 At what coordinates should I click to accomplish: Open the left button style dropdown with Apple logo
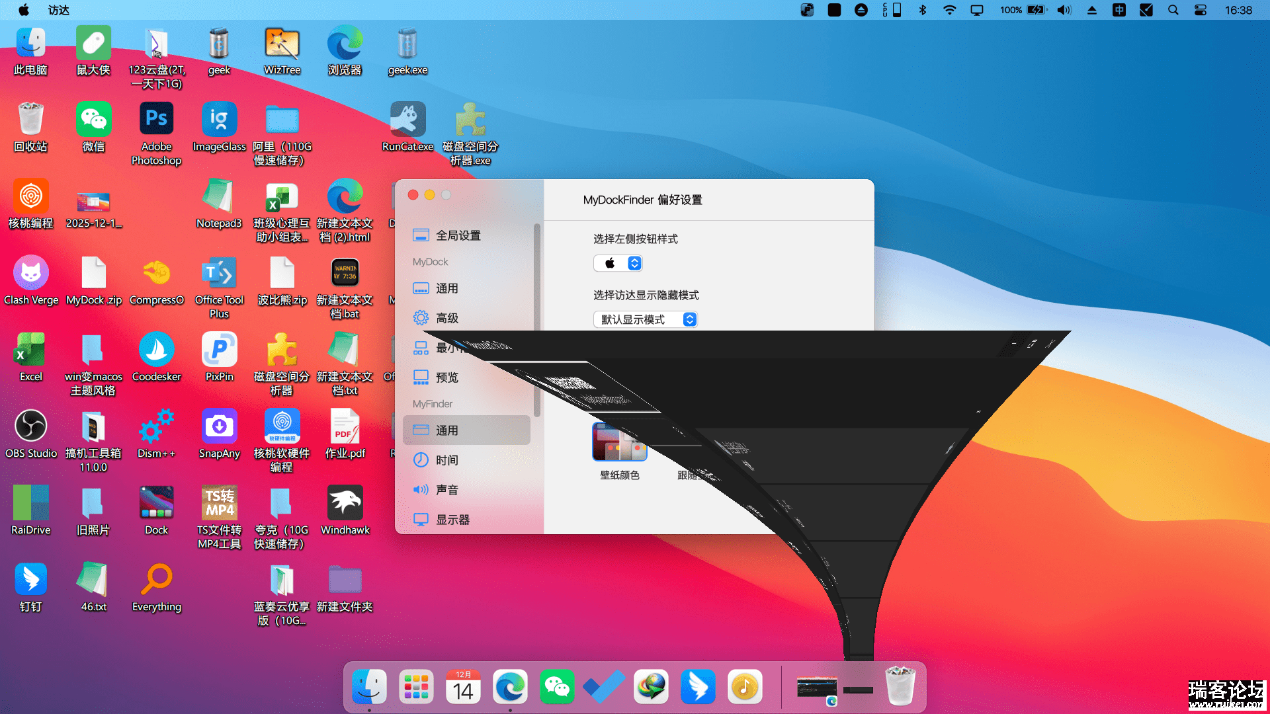(x=618, y=263)
